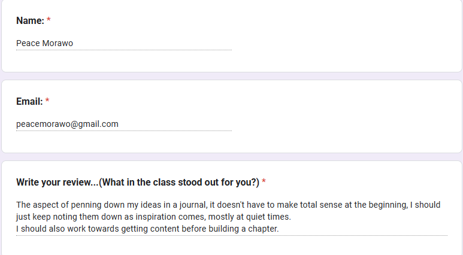
Task: Click the 'Name:' question label
Action: [x=30, y=21]
